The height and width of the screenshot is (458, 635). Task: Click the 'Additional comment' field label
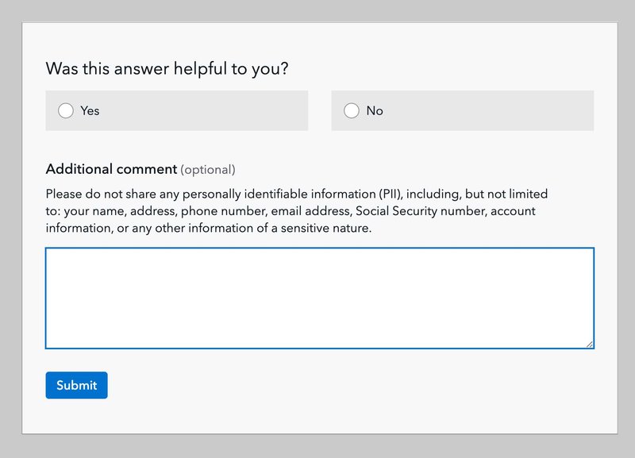111,169
